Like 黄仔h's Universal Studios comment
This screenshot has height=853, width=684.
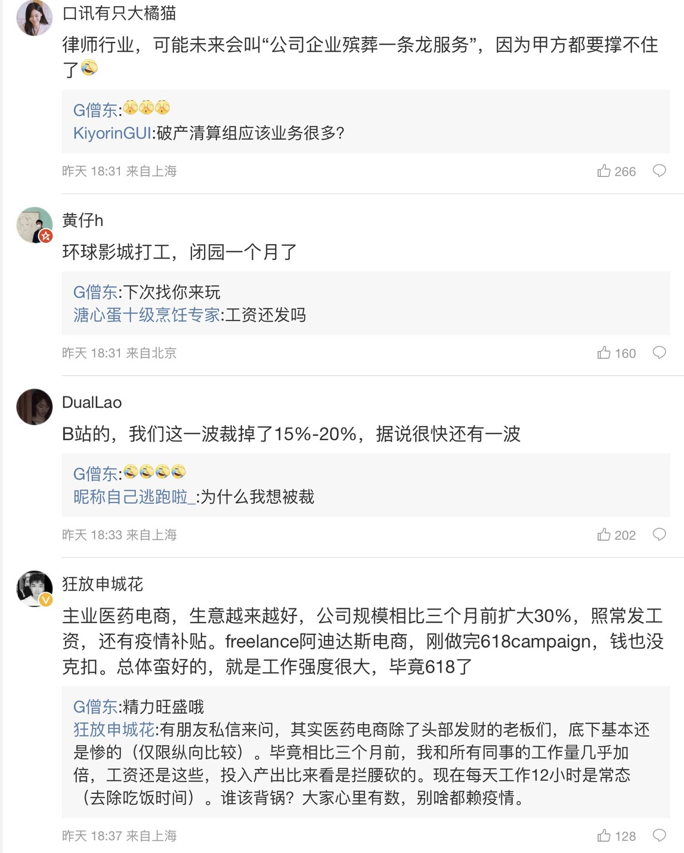604,353
